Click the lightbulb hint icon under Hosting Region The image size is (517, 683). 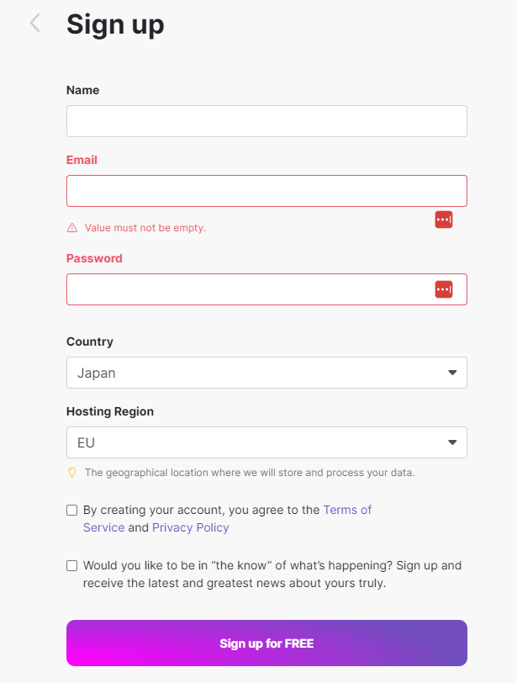72,473
